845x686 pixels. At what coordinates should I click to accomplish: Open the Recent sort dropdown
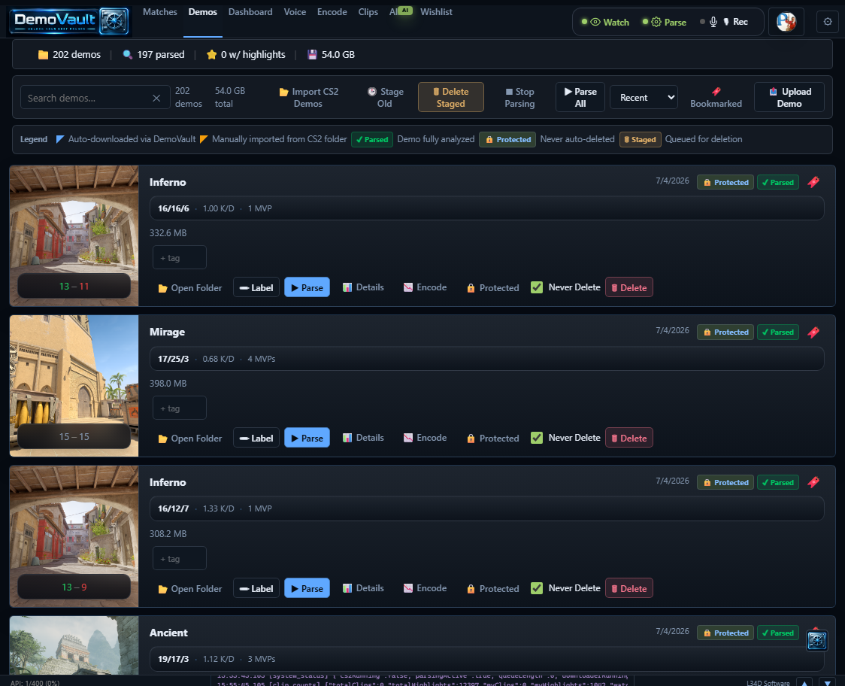(x=644, y=98)
